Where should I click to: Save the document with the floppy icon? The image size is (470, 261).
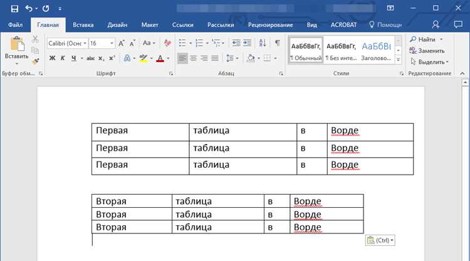coord(14,8)
